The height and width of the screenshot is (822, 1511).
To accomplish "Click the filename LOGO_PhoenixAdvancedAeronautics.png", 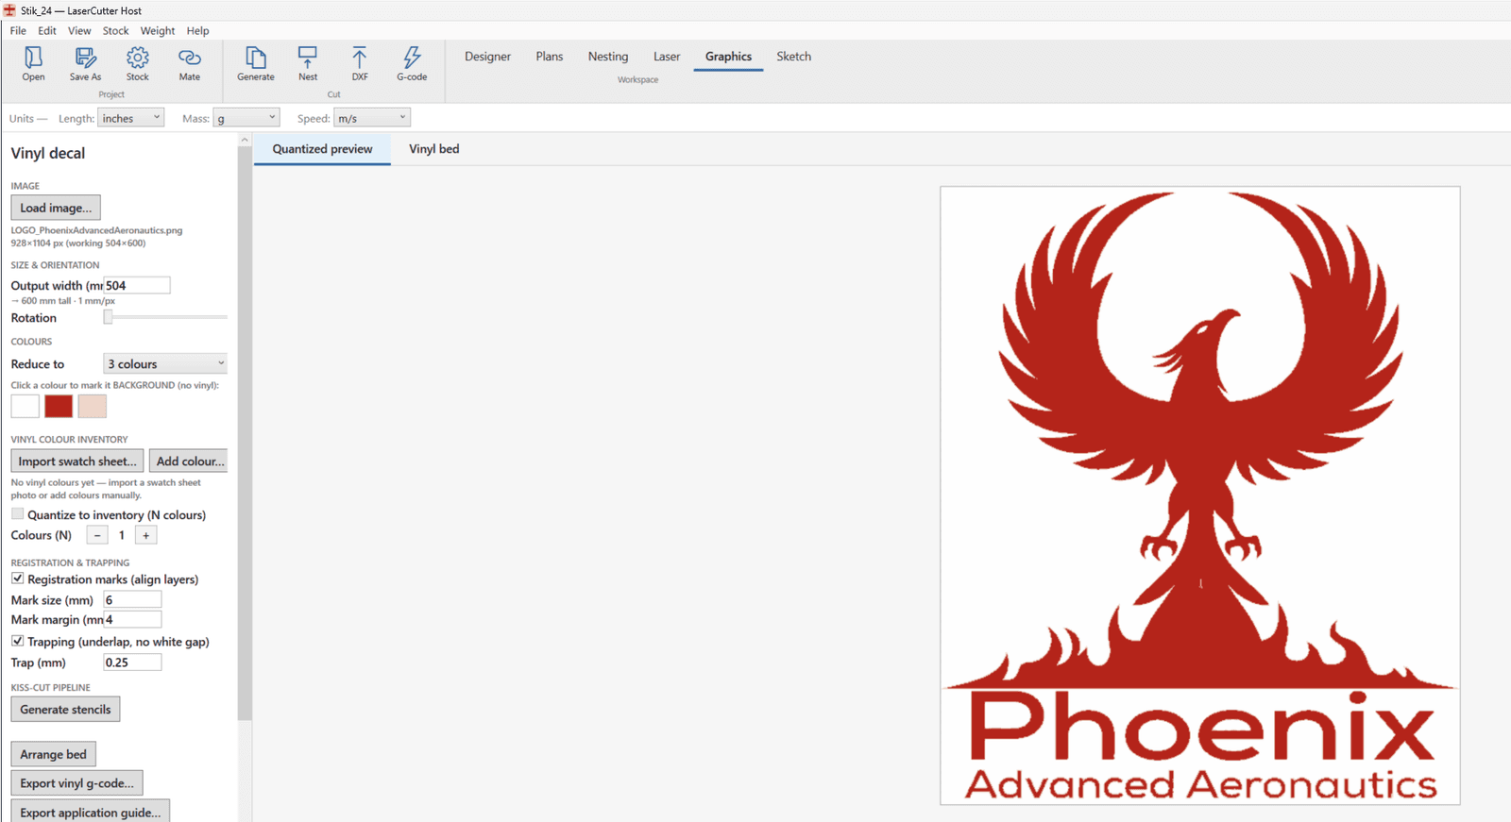I will [96, 230].
